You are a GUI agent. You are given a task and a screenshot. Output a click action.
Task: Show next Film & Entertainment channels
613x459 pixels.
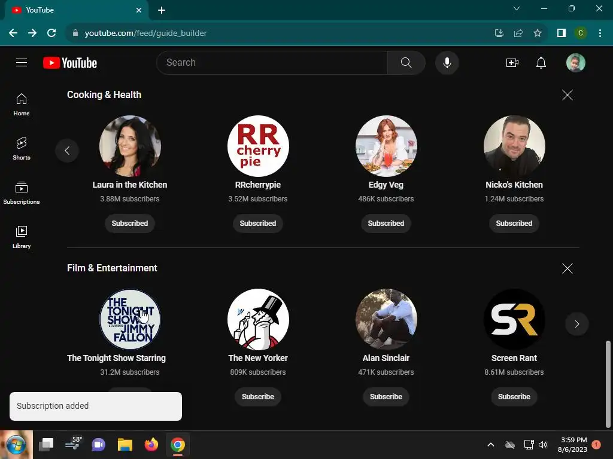pyautogui.click(x=576, y=324)
